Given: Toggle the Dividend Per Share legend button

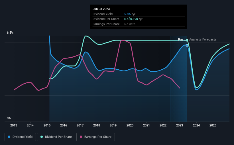Looking at the screenshot, I should point(56,137).
